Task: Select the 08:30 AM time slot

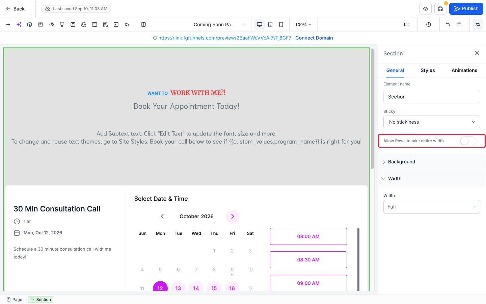Action: click(308, 260)
